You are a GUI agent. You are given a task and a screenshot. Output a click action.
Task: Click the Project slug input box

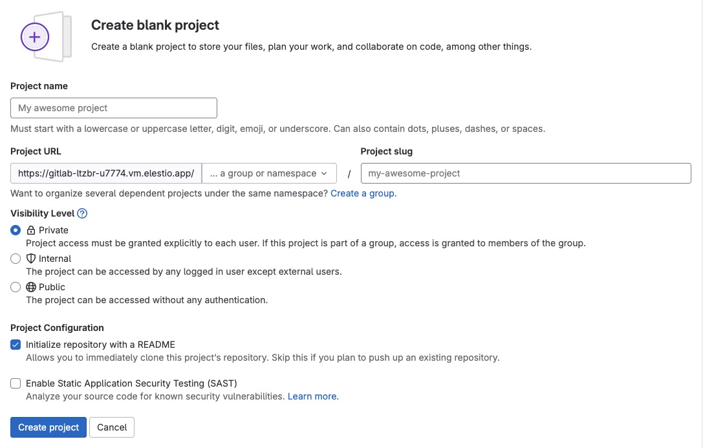pos(525,173)
